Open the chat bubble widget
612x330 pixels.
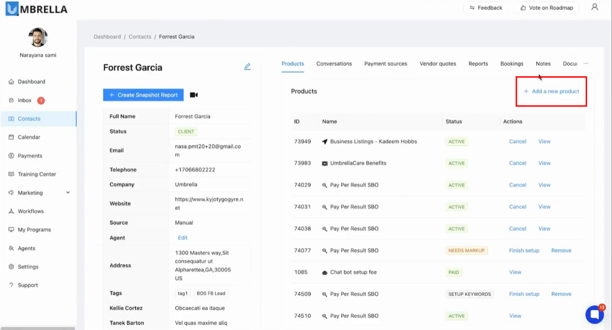tap(594, 315)
